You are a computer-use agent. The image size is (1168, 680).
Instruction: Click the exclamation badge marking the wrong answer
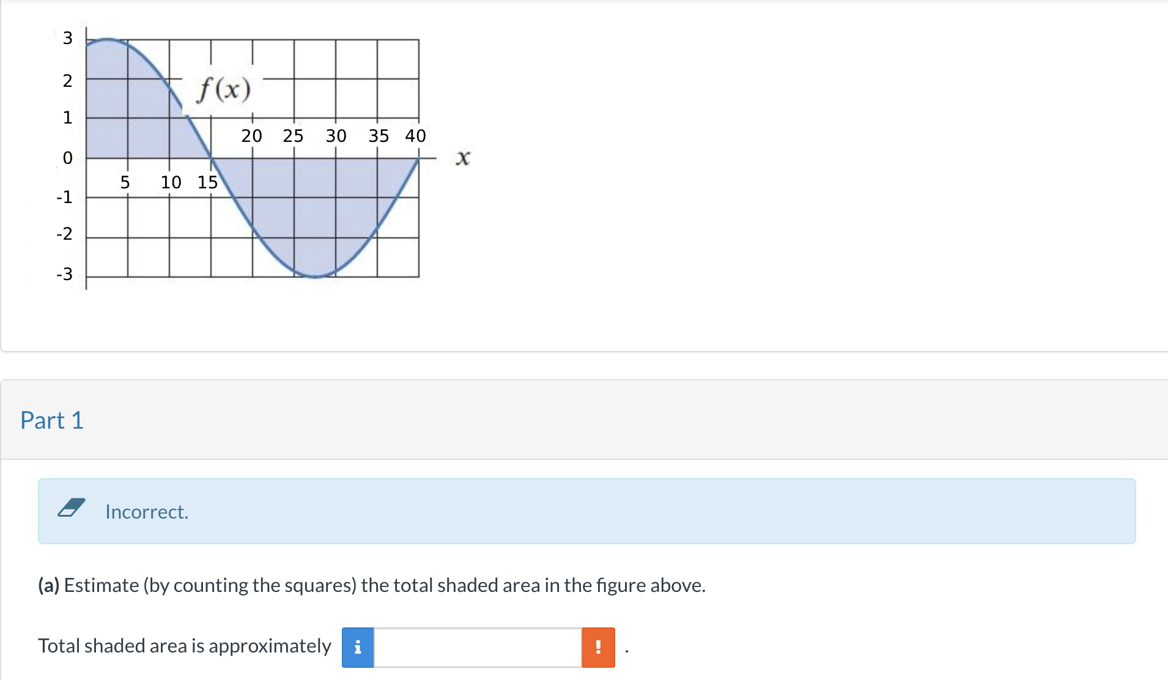(x=598, y=646)
